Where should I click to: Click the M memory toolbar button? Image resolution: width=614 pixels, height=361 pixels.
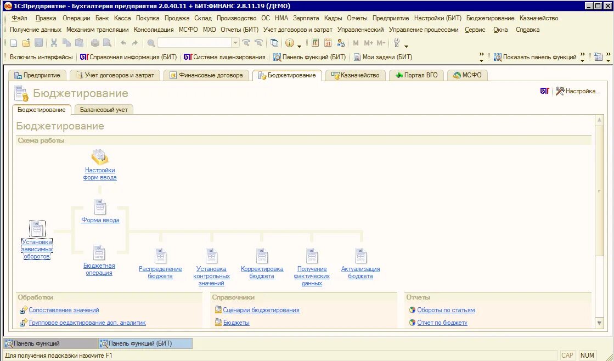356,43
